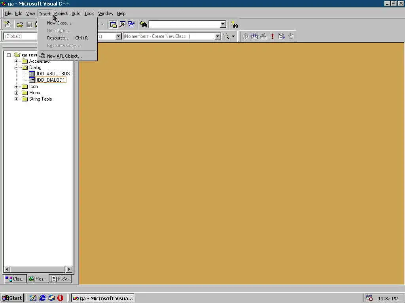
Task: Open the File menu
Action: point(8,13)
